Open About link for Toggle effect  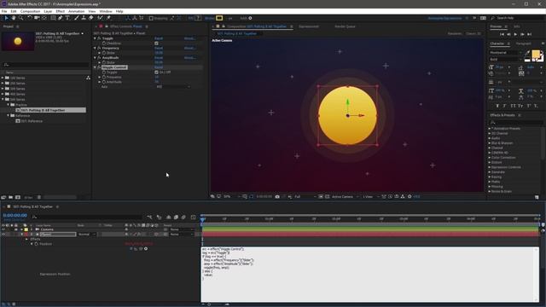[x=189, y=38]
